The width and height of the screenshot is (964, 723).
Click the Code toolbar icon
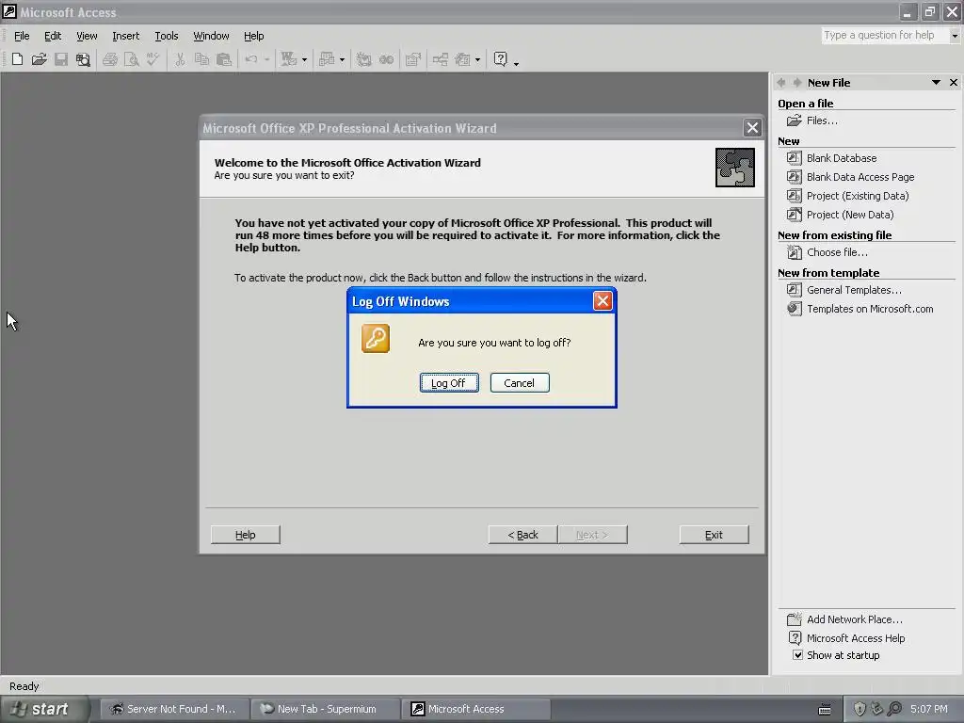click(364, 59)
